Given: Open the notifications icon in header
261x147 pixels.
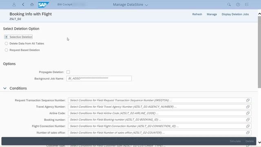Looking at the screenshot, I should pyautogui.click(x=247, y=4).
